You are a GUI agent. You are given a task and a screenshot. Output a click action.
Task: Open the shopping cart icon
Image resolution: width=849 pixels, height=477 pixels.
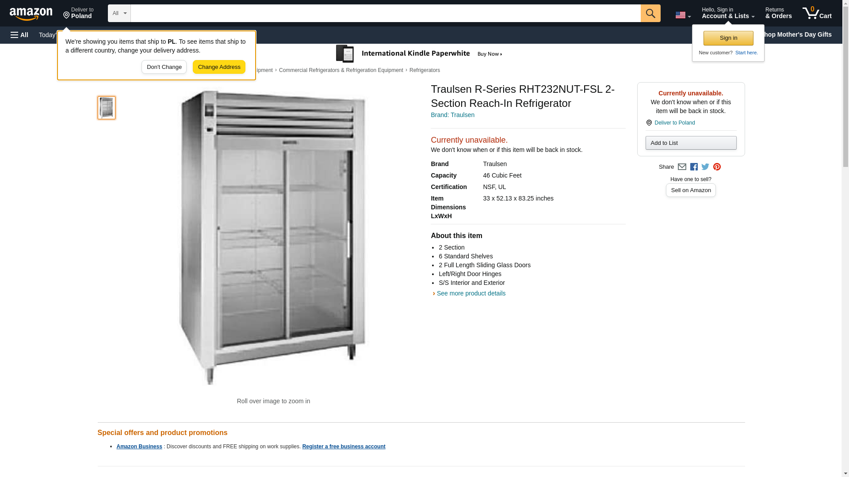(817, 13)
